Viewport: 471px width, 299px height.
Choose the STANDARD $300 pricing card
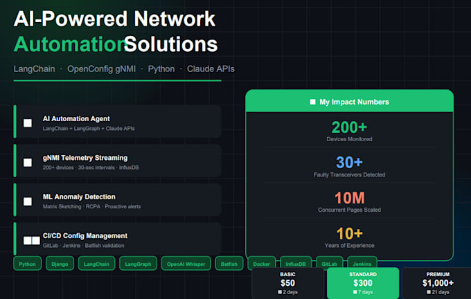(x=363, y=283)
